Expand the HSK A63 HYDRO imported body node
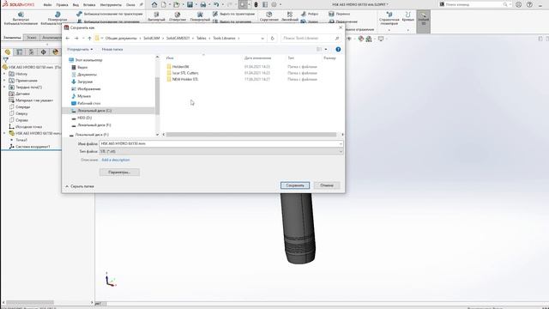This screenshot has height=309, width=549. 4,134
